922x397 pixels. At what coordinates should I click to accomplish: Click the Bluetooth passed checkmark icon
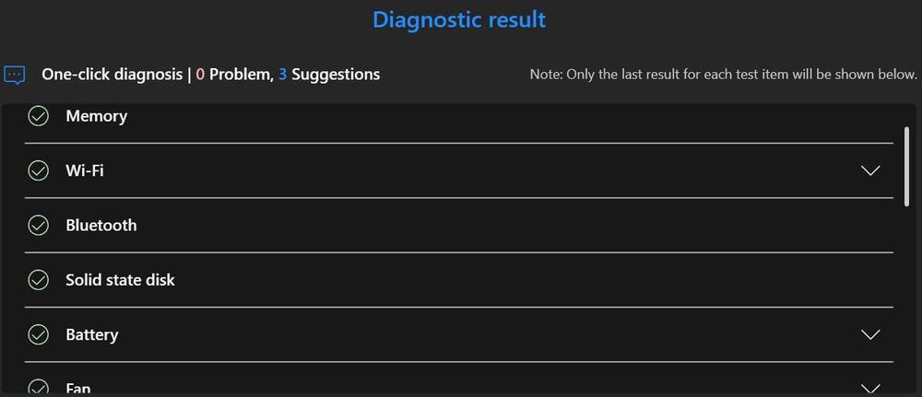pyautogui.click(x=38, y=226)
